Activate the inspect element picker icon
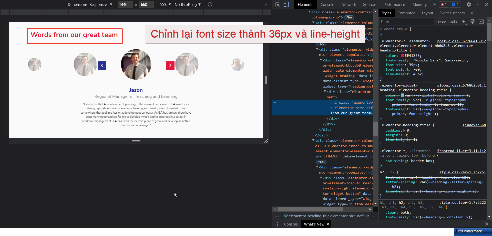This screenshot has height=236, width=492. click(x=278, y=4)
